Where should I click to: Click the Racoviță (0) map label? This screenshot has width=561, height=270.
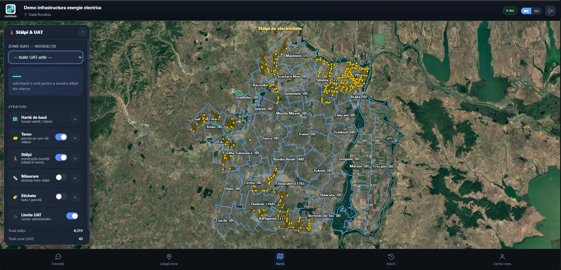coord(264,85)
